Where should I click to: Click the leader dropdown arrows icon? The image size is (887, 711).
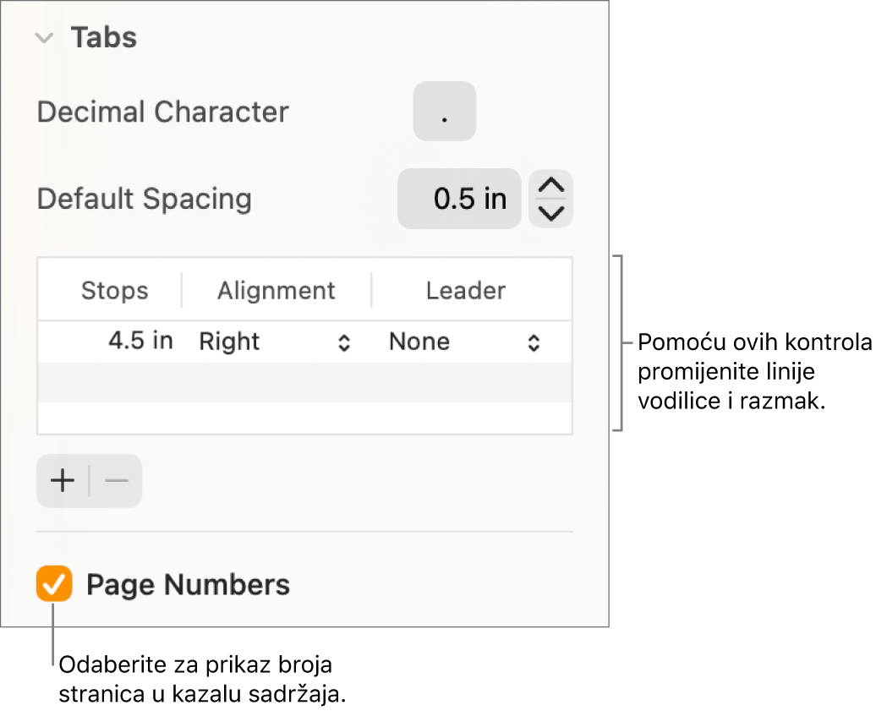(534, 342)
